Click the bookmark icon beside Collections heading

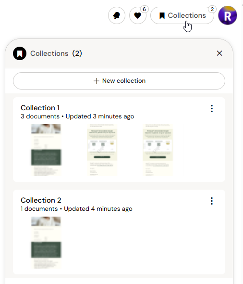click(x=20, y=53)
